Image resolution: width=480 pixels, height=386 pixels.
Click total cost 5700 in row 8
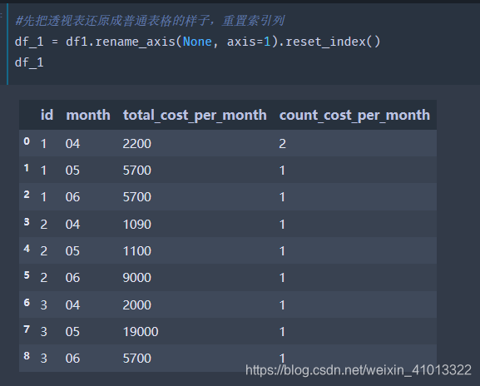136,359
